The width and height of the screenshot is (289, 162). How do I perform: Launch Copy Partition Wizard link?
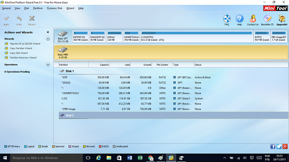(21, 48)
